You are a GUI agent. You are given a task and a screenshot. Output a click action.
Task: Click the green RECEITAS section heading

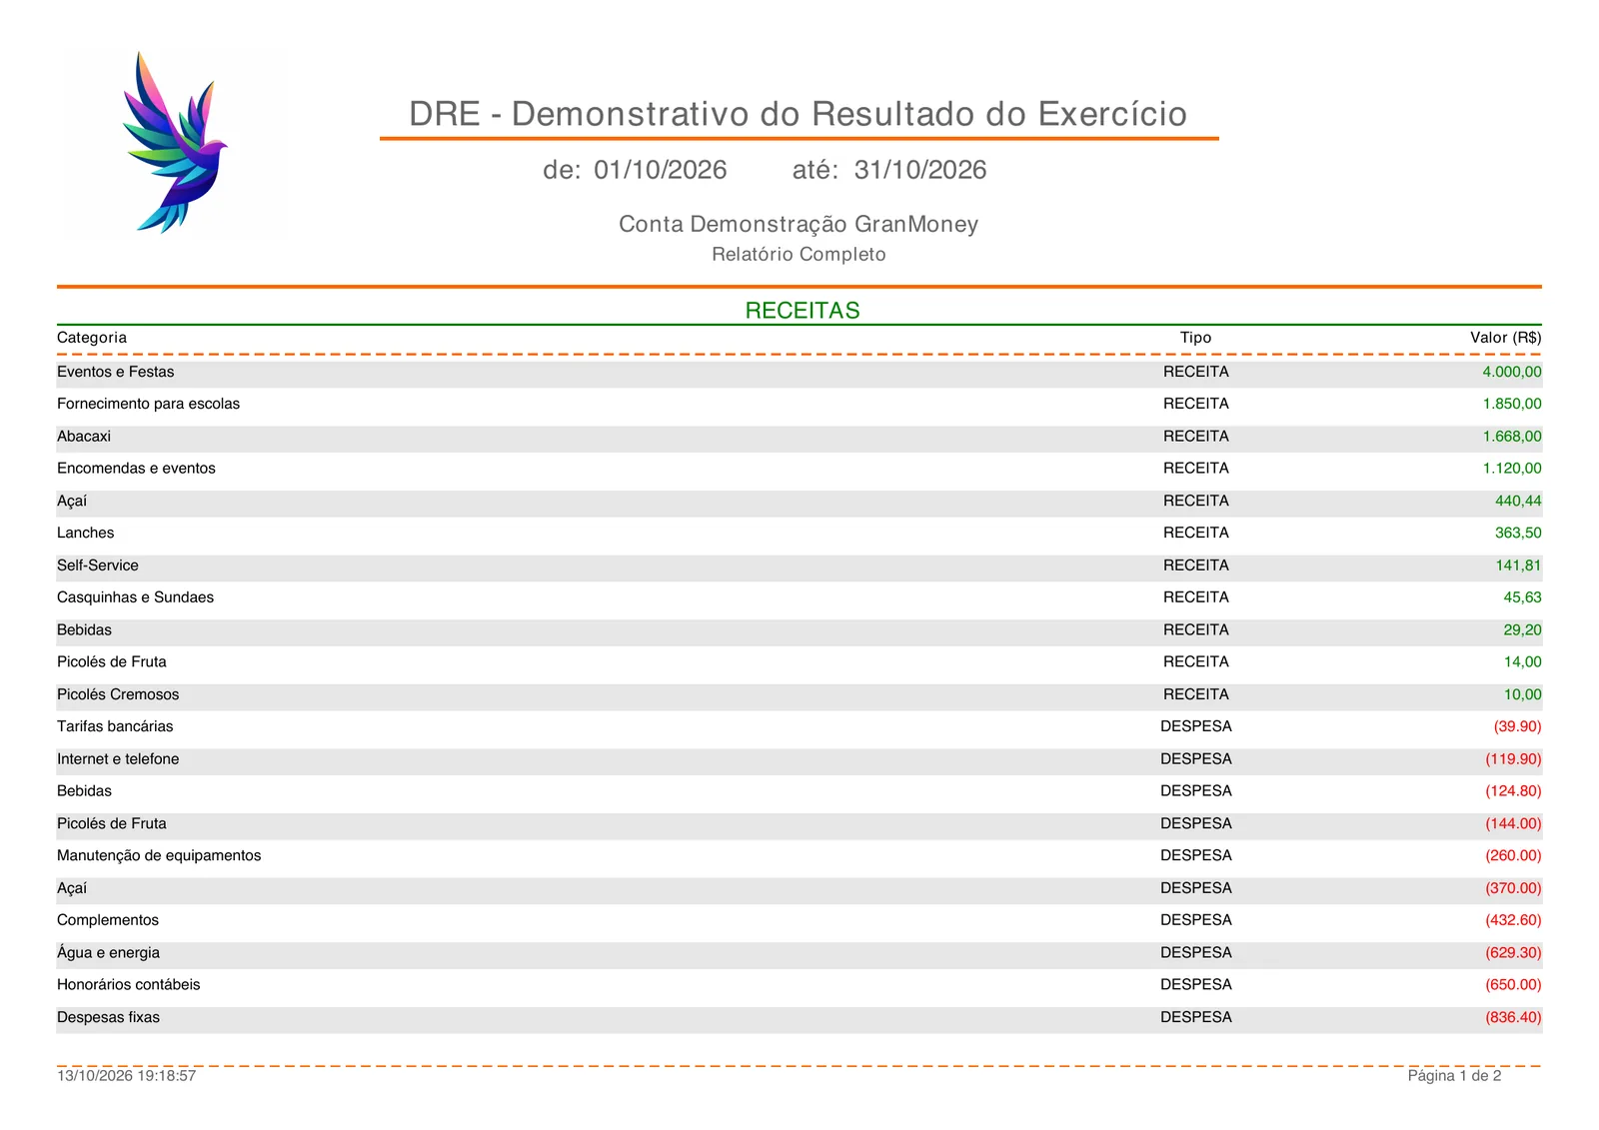pos(802,311)
